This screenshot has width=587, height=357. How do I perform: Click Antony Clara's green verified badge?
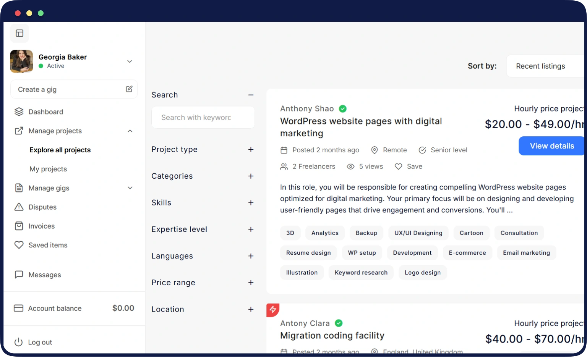click(x=339, y=323)
